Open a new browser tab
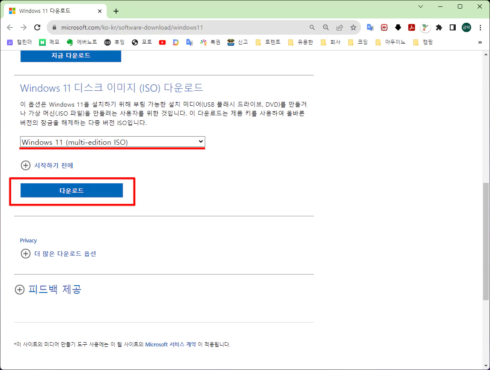490x370 pixels. coord(116,11)
